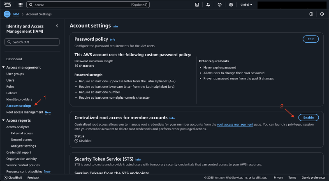The height and width of the screenshot is (181, 329).
Task: Open Unused access under Access Analyzer
Action: (21, 140)
